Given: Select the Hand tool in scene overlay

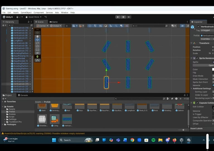Looking at the screenshot, I should [37, 36].
